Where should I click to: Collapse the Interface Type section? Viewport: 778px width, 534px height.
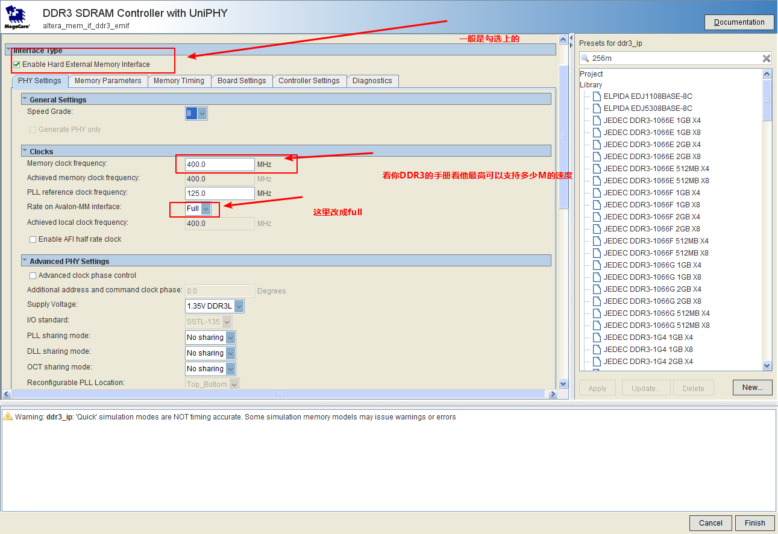8,49
